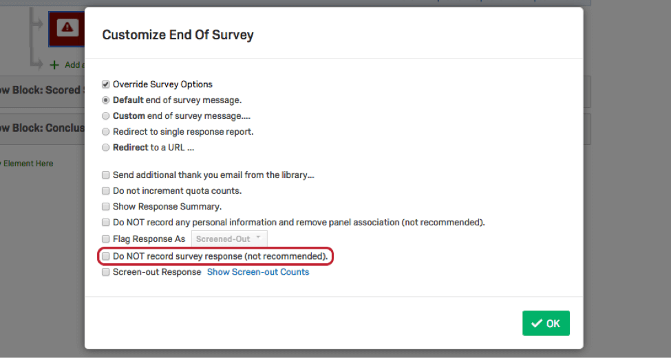Enable the Screen-out Response checkbox
671x358 pixels.
pos(106,272)
